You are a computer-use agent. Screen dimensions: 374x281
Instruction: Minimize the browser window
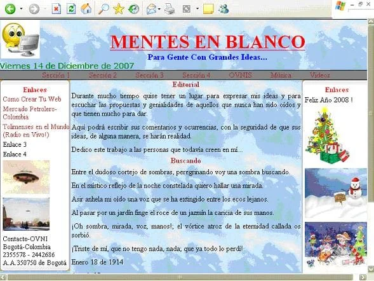tap(352, 4)
